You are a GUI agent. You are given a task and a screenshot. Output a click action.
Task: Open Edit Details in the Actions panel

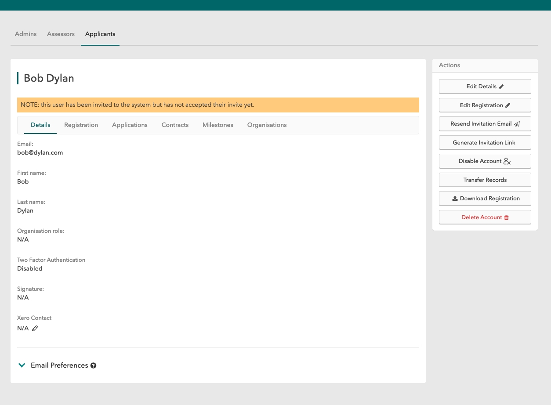click(x=485, y=87)
